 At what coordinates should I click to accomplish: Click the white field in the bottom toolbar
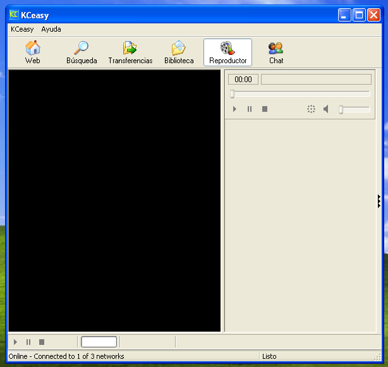tap(99, 342)
